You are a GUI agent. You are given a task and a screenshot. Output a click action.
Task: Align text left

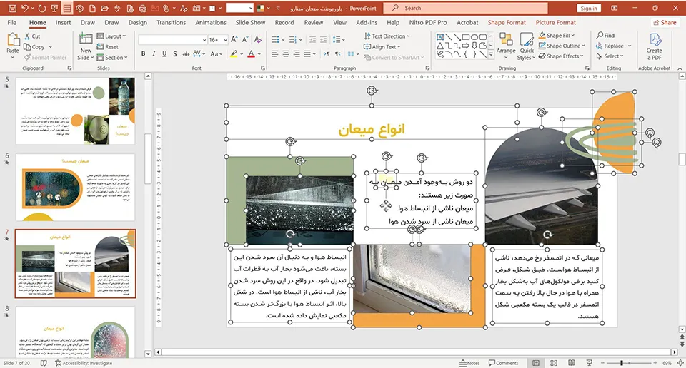coord(274,53)
